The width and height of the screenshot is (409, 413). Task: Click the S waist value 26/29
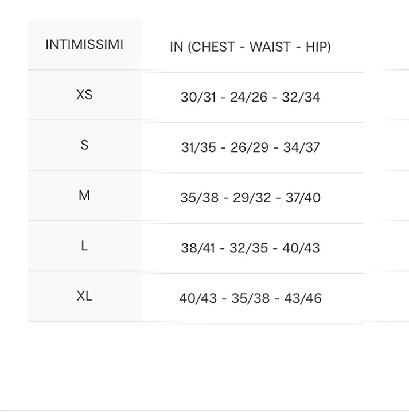(x=250, y=147)
